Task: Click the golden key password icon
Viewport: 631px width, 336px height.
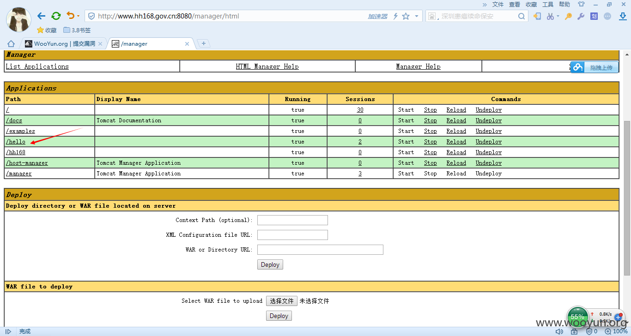Action: point(568,16)
